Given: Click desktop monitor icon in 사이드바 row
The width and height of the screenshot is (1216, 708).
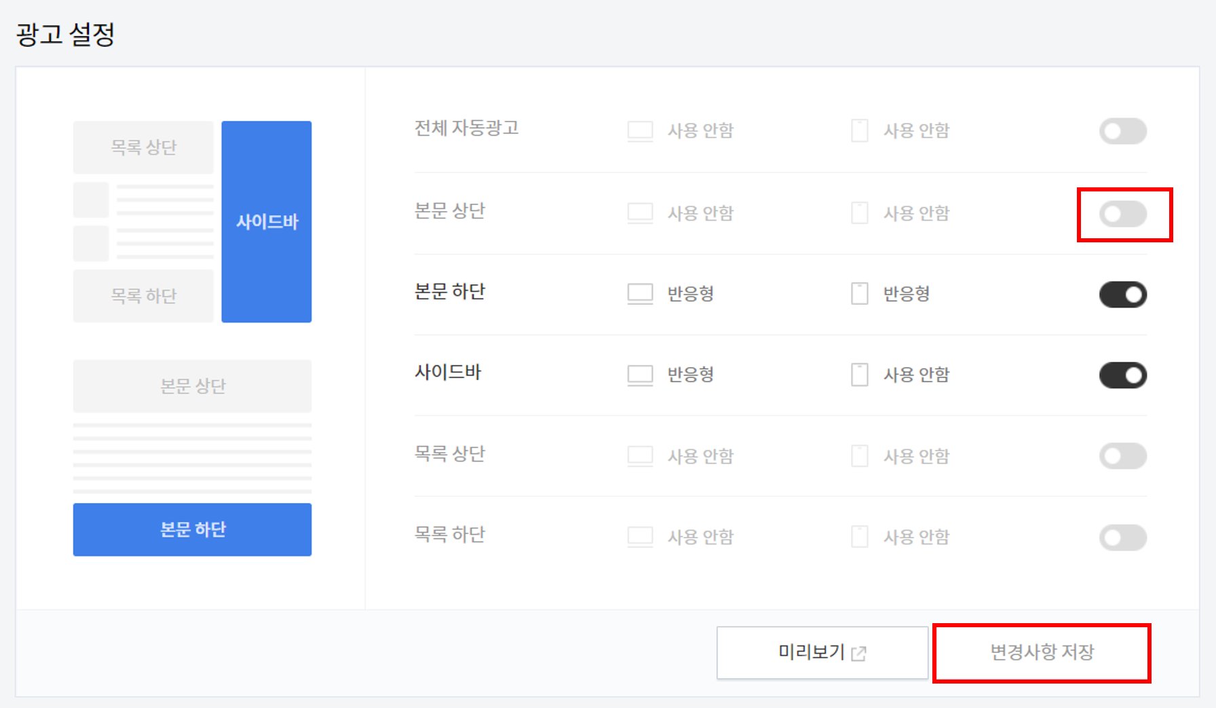Looking at the screenshot, I should coord(640,375).
